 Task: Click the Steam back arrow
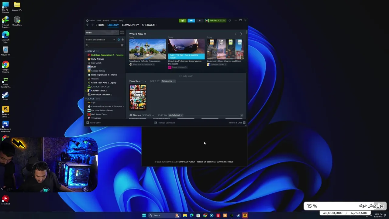click(88, 25)
